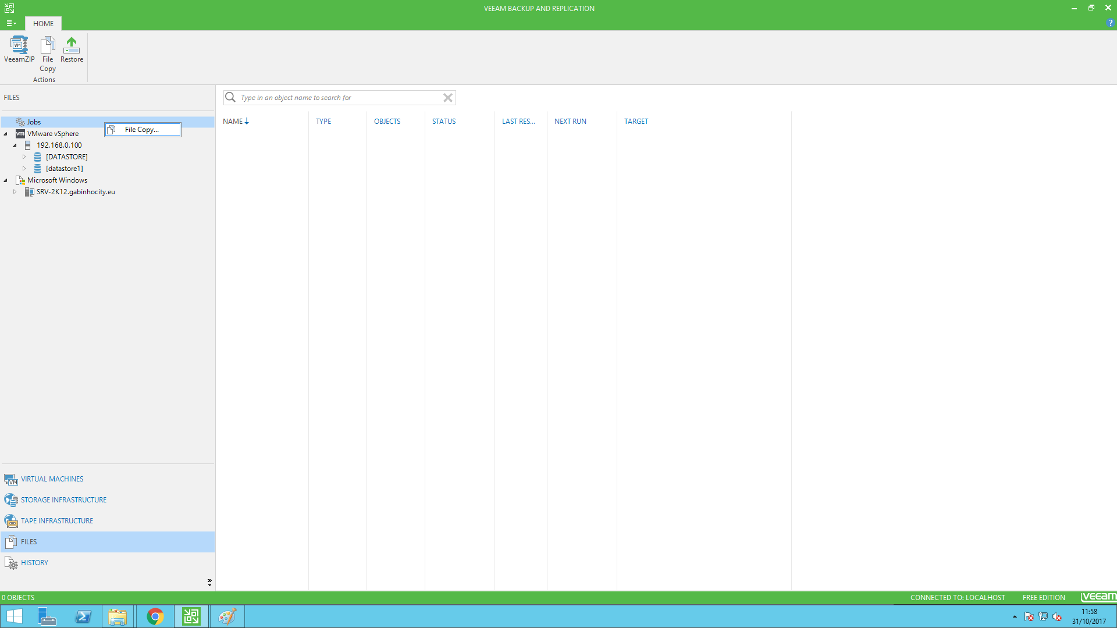The height and width of the screenshot is (628, 1117).
Task: Open the STORAGE INFRASTRUCTURE view
Action: coord(108,500)
